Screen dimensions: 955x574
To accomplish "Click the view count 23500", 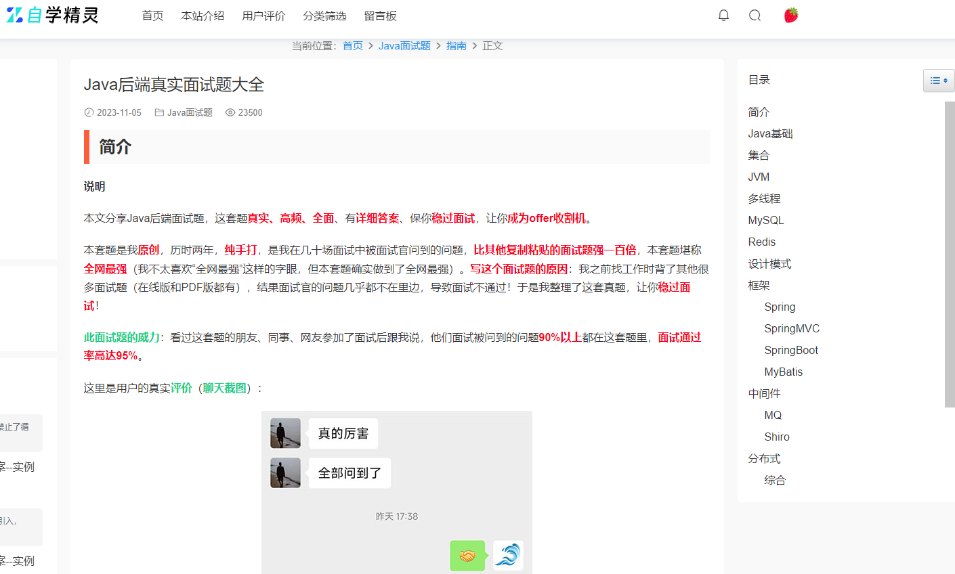I will (x=250, y=112).
